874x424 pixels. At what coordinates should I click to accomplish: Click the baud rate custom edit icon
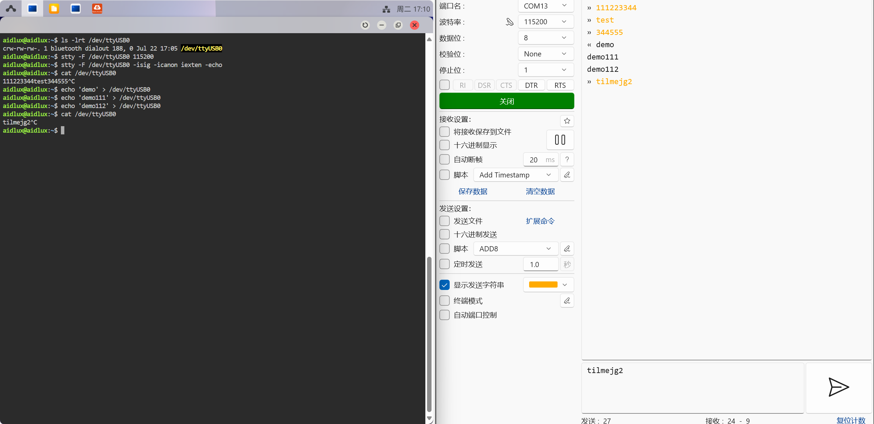coord(510,22)
